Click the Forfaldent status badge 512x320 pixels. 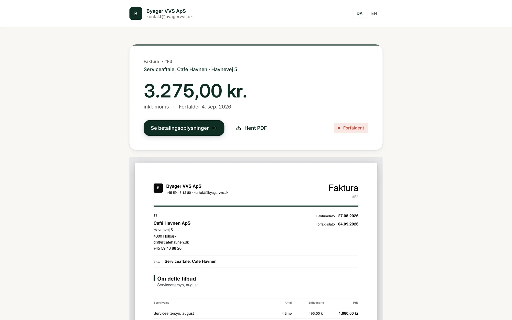click(x=351, y=128)
